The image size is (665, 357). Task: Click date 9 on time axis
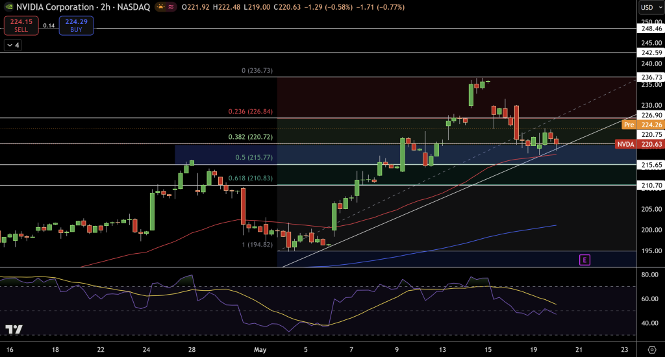pos(397,350)
